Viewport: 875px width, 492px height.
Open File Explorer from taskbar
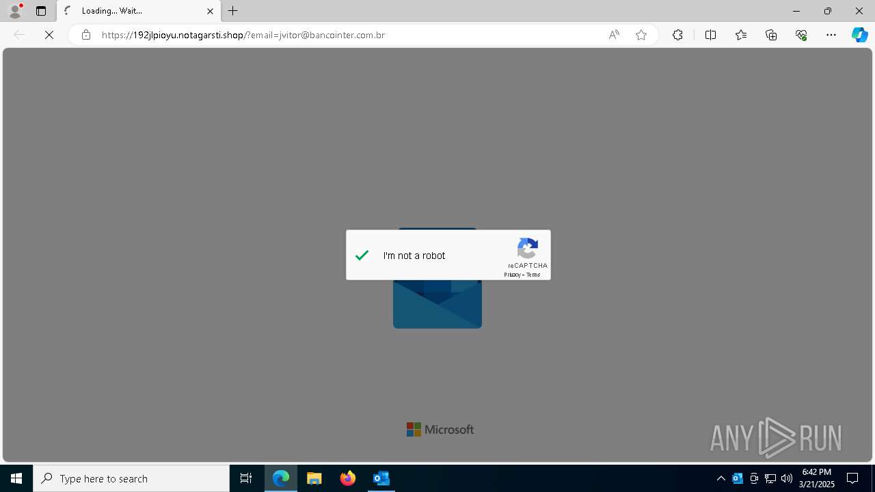314,478
